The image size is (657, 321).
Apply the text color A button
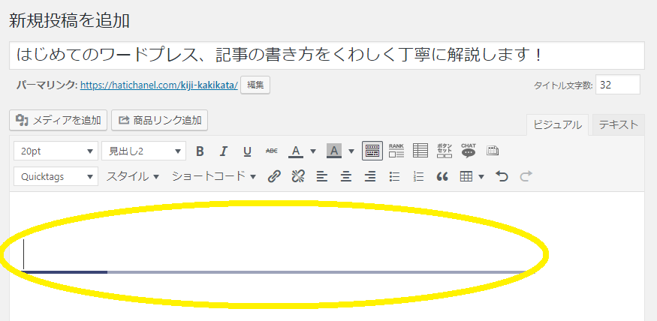(x=296, y=151)
